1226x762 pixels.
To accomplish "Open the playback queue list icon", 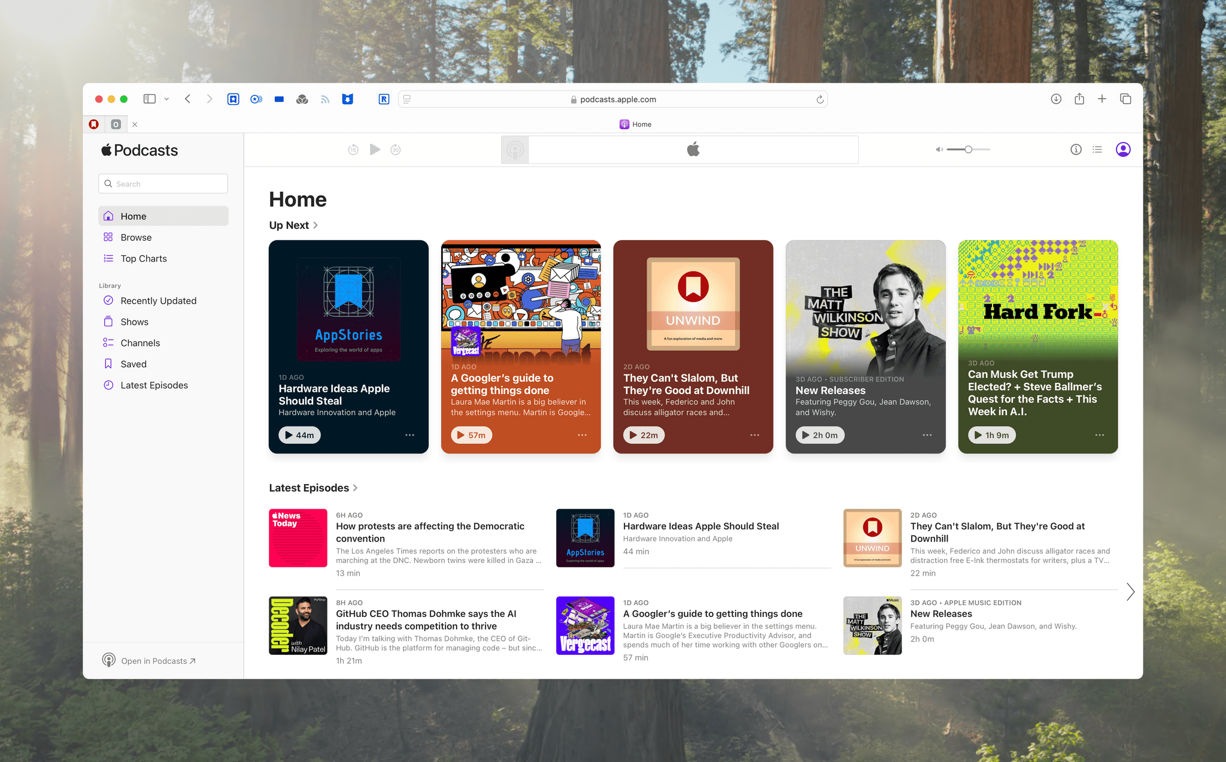I will (x=1097, y=150).
